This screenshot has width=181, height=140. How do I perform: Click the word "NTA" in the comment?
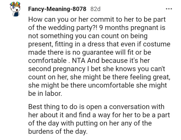pos(76,60)
